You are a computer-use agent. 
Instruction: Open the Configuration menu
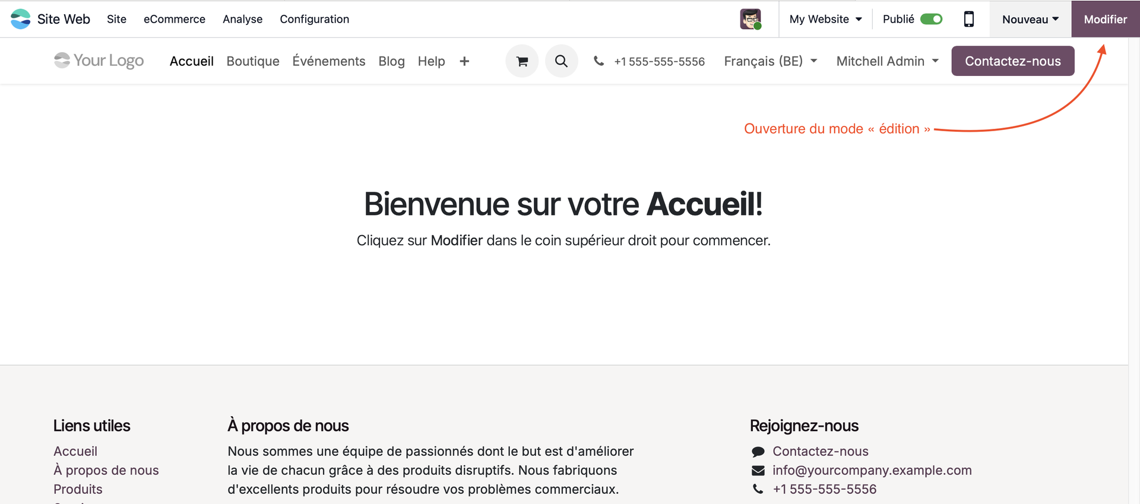coord(314,19)
